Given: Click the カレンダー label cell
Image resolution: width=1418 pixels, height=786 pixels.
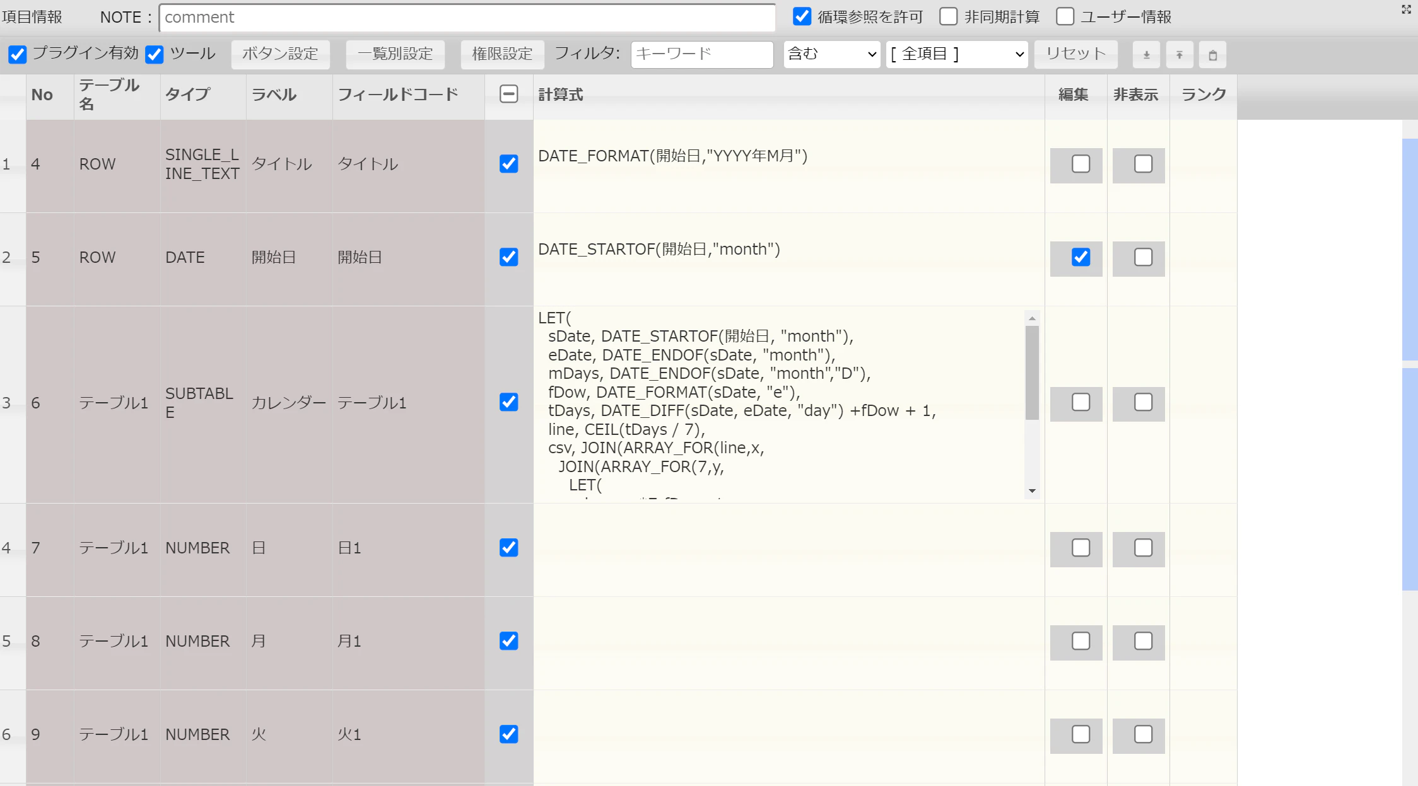Looking at the screenshot, I should pyautogui.click(x=289, y=405).
